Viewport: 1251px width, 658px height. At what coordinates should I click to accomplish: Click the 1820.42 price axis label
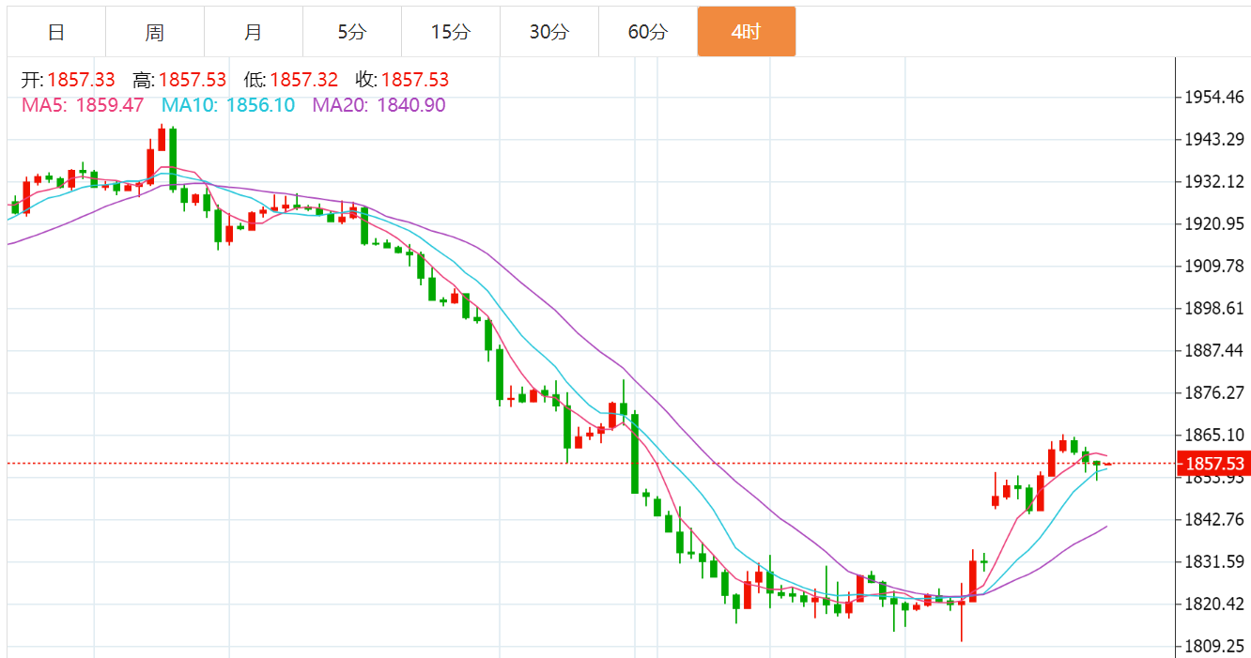tap(1214, 604)
